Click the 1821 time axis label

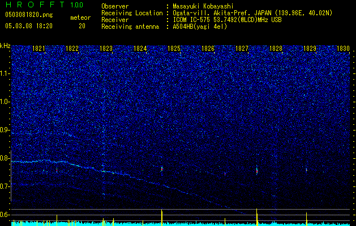(38, 49)
